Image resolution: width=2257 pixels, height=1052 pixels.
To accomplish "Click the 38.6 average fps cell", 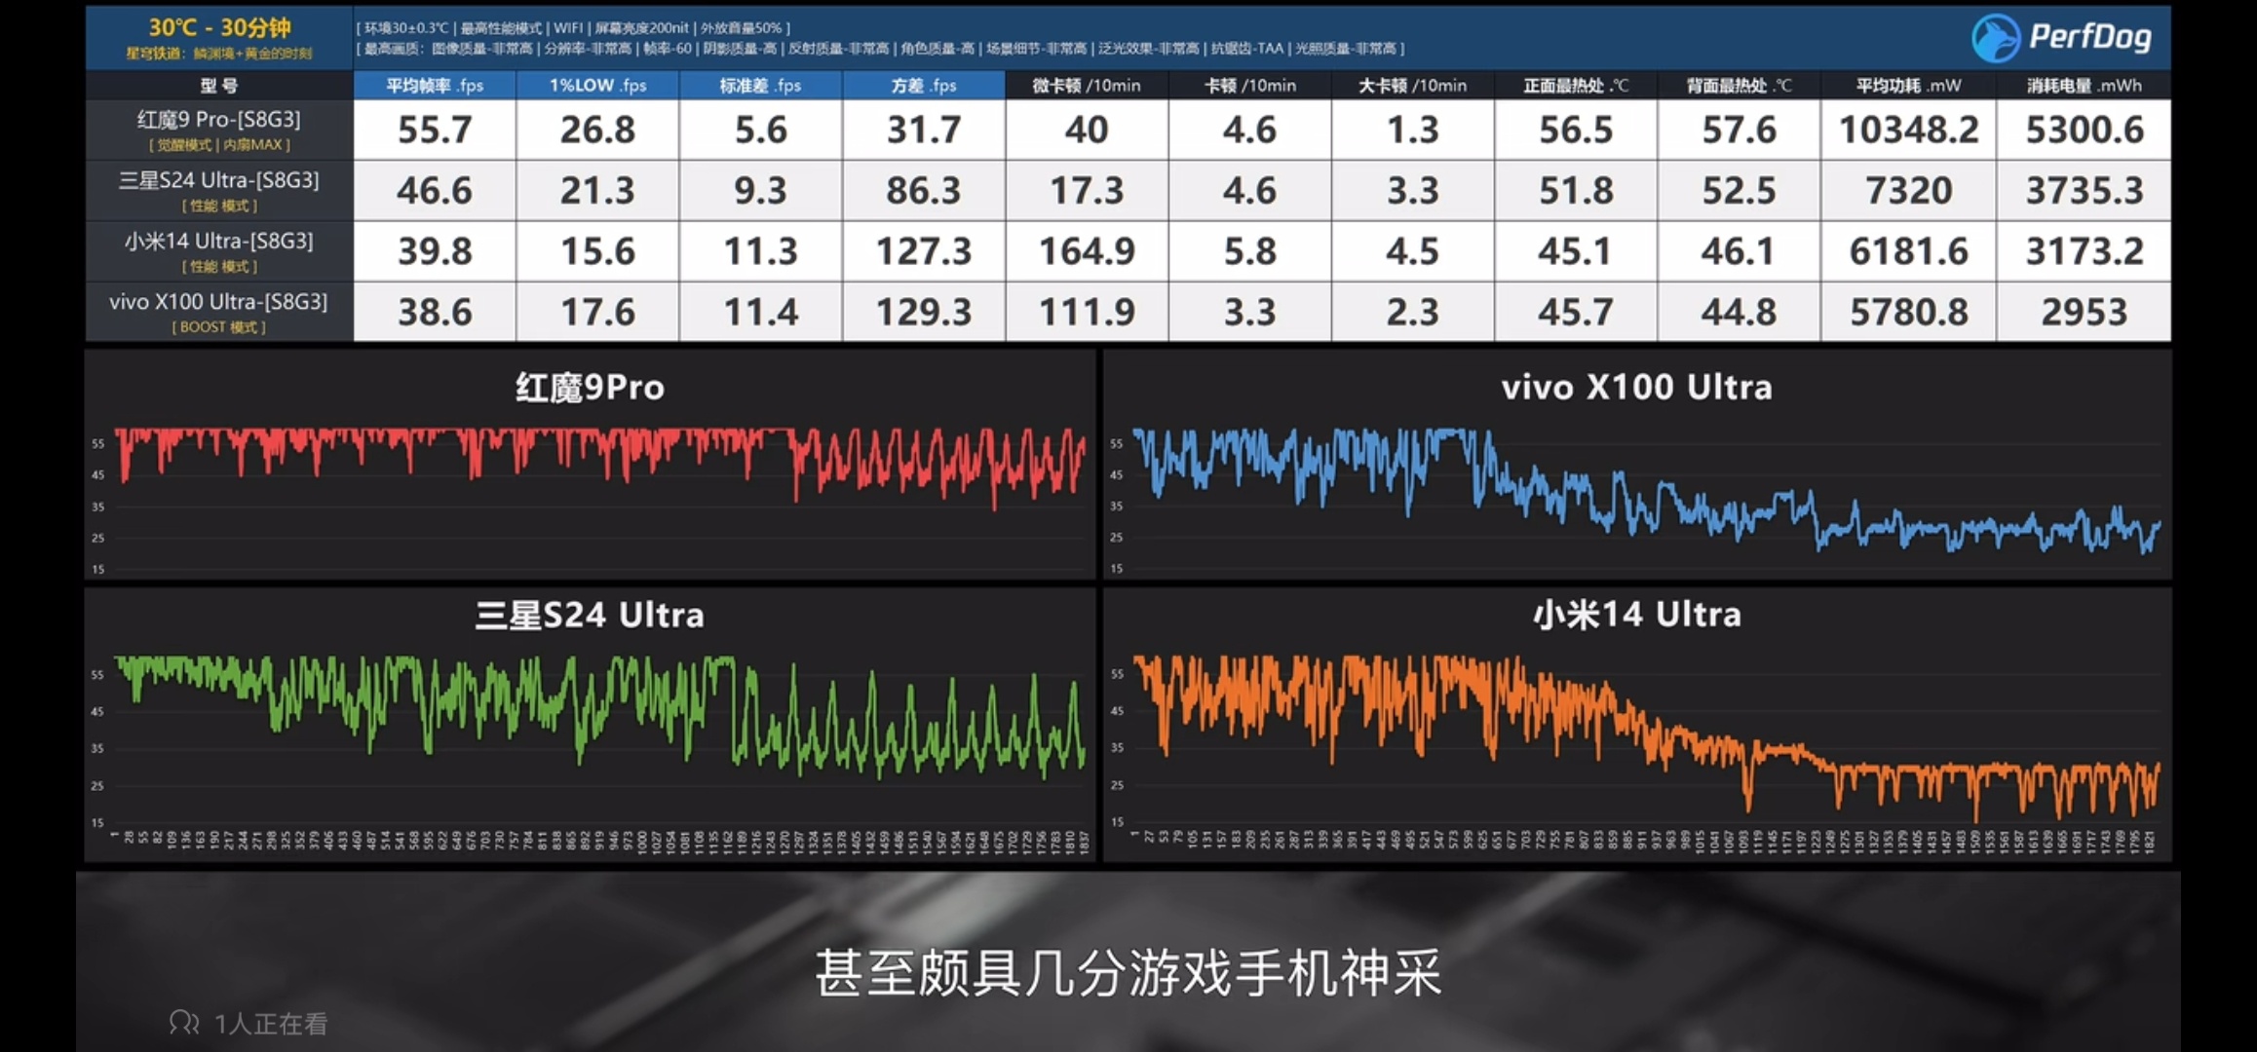I will click(435, 312).
